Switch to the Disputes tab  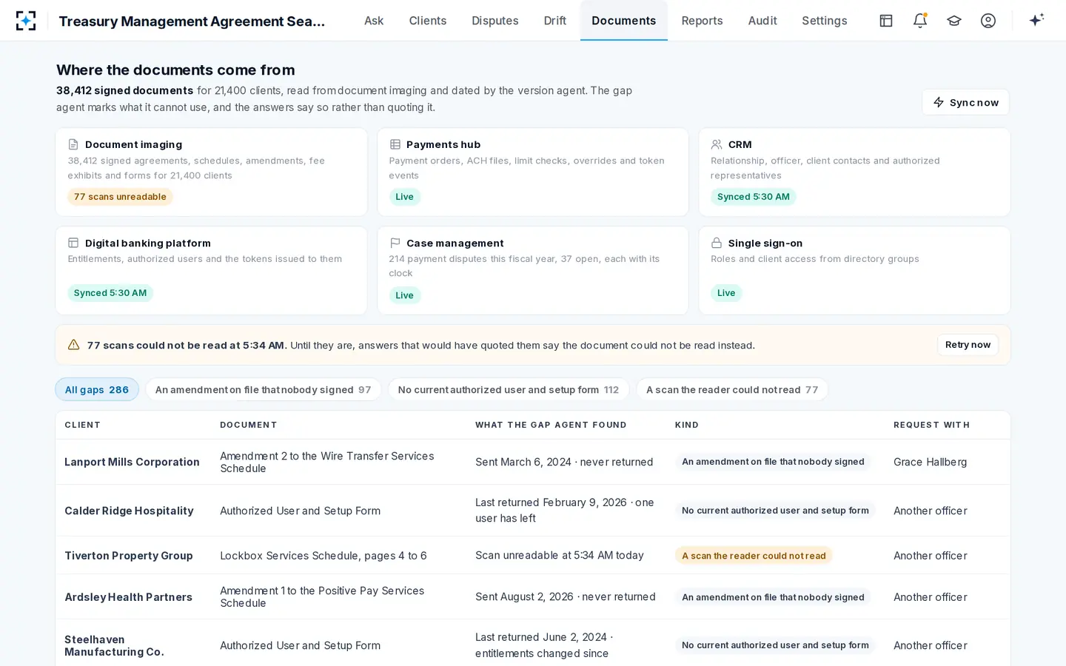(x=495, y=21)
